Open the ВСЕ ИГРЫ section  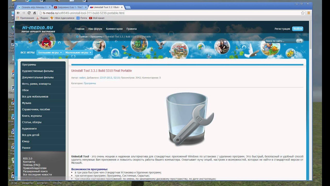[x=28, y=52]
